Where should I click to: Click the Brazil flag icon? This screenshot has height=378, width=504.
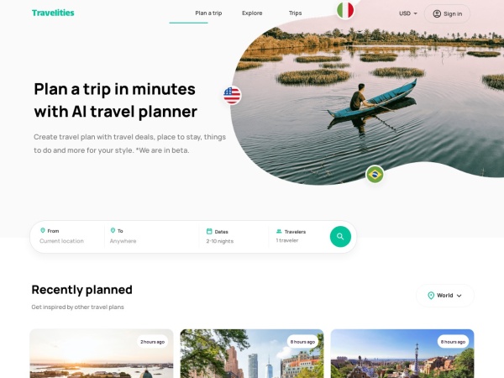(375, 175)
